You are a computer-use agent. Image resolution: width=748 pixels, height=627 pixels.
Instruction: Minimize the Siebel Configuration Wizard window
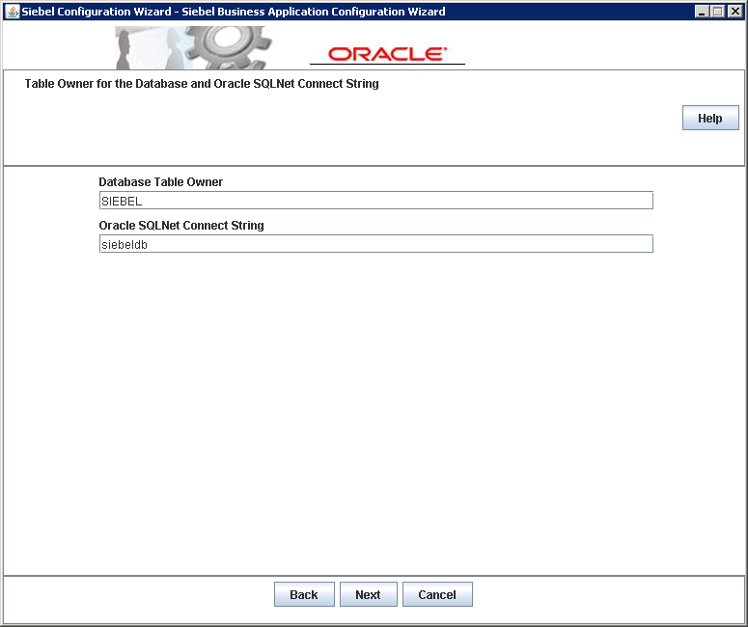coord(702,12)
